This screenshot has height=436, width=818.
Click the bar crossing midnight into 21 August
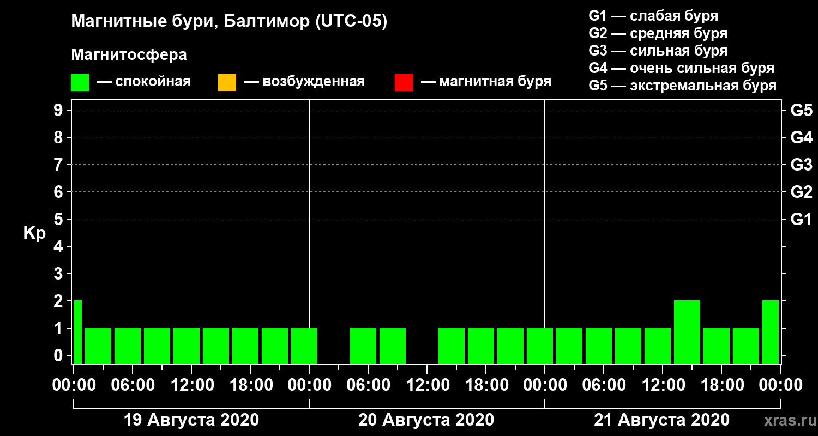pyautogui.click(x=540, y=346)
